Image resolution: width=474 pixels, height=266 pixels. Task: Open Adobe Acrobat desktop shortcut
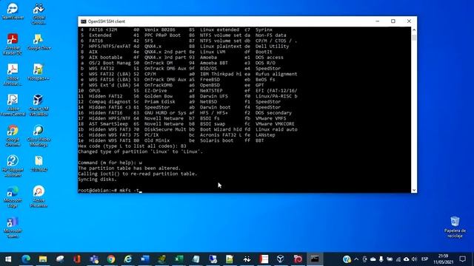coord(13,75)
